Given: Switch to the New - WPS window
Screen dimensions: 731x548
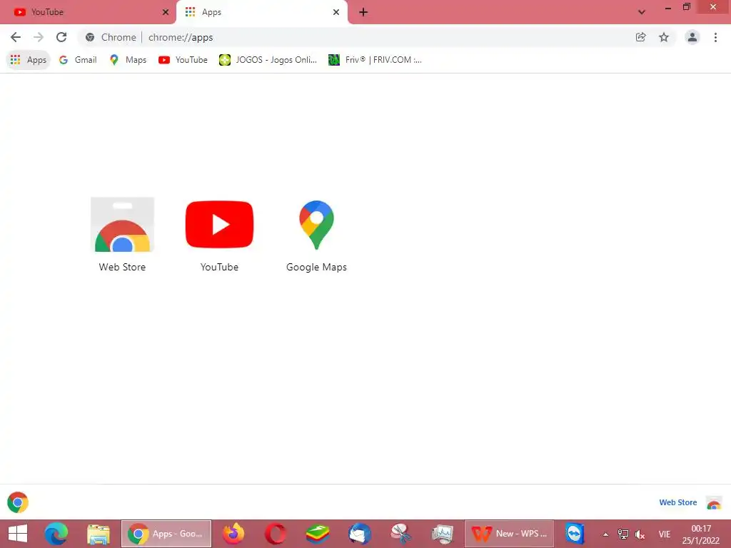Looking at the screenshot, I should (510, 534).
